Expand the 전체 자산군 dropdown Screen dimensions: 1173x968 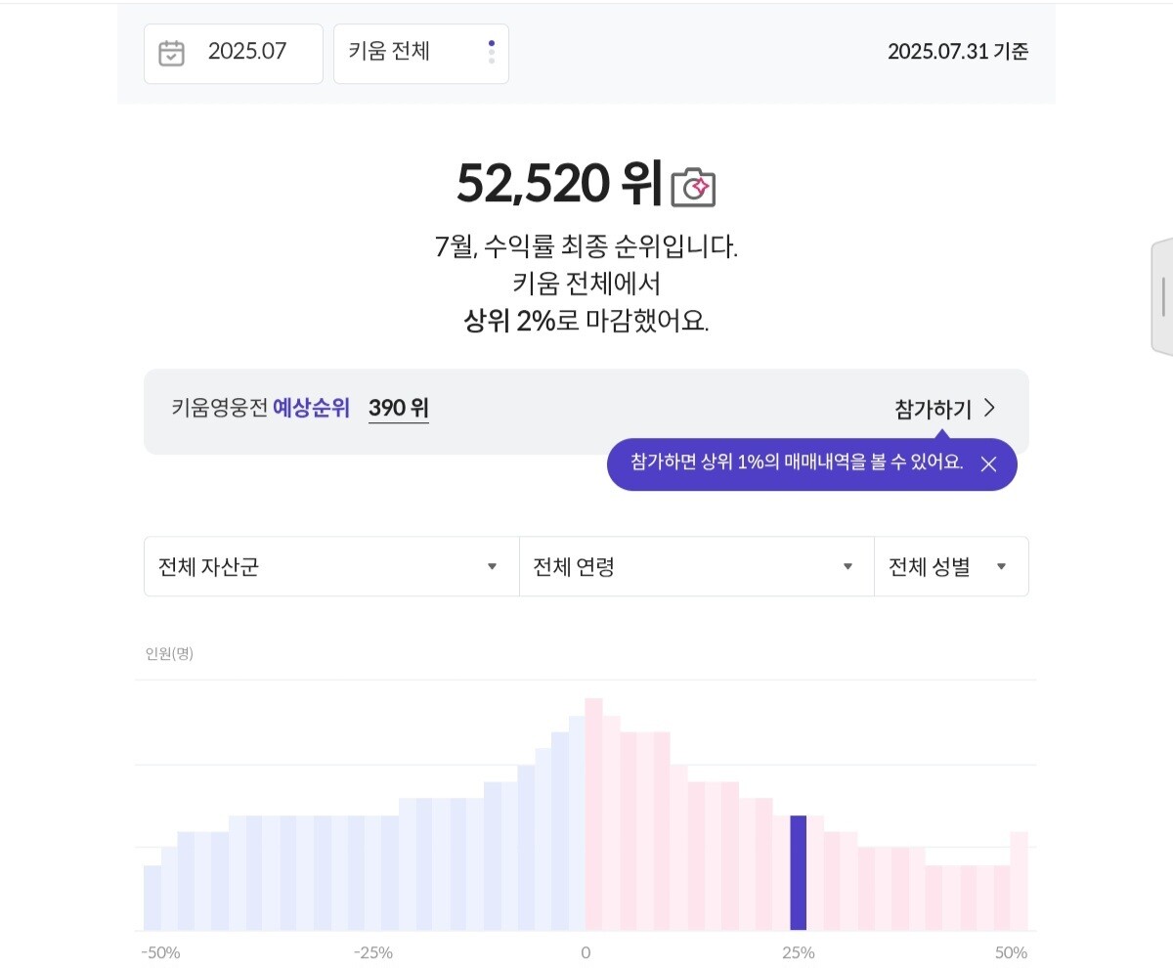click(331, 566)
